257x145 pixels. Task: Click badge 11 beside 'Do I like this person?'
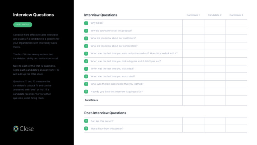click(86, 121)
